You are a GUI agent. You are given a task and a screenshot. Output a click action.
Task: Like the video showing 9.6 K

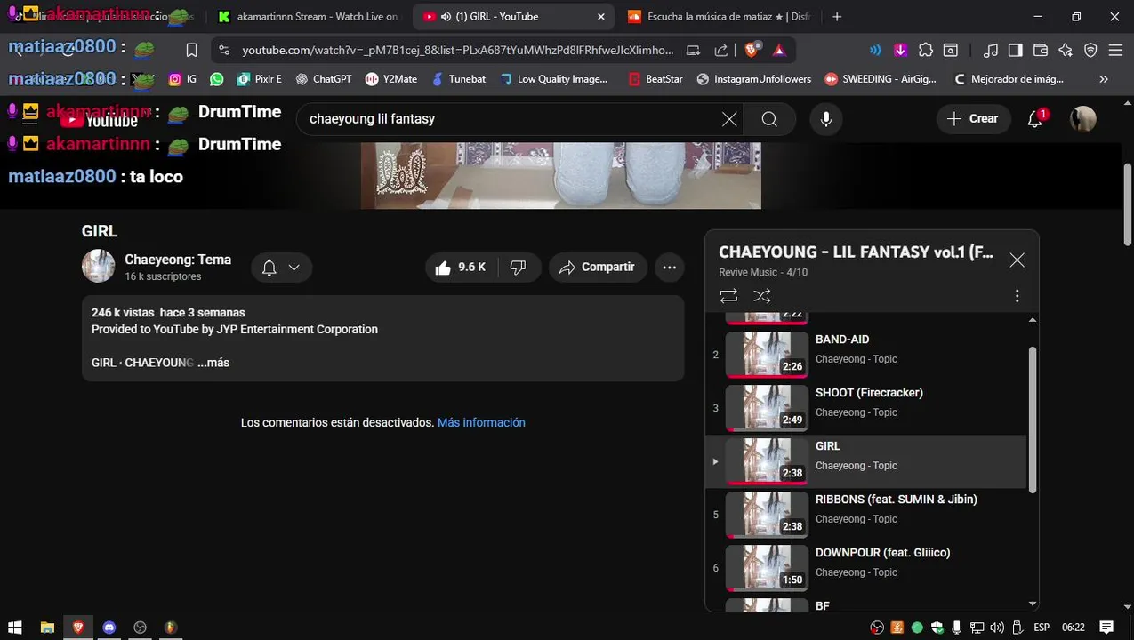(460, 268)
